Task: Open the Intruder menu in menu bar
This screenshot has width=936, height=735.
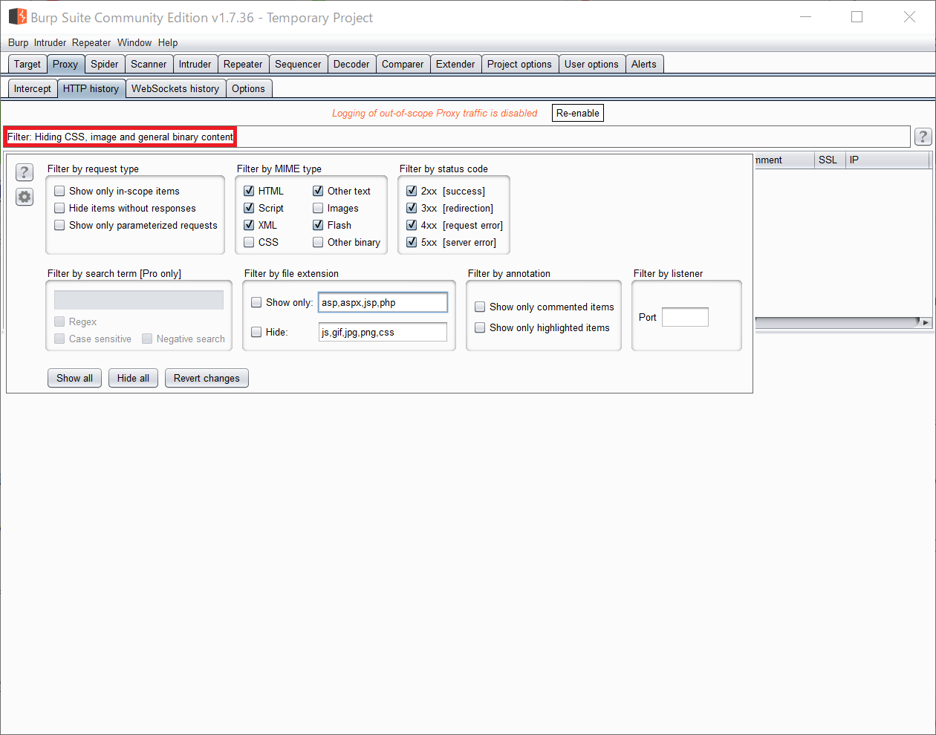Action: tap(50, 42)
